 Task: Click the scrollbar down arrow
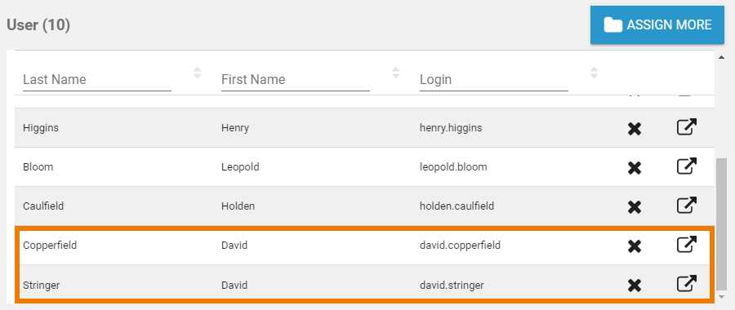[x=721, y=298]
